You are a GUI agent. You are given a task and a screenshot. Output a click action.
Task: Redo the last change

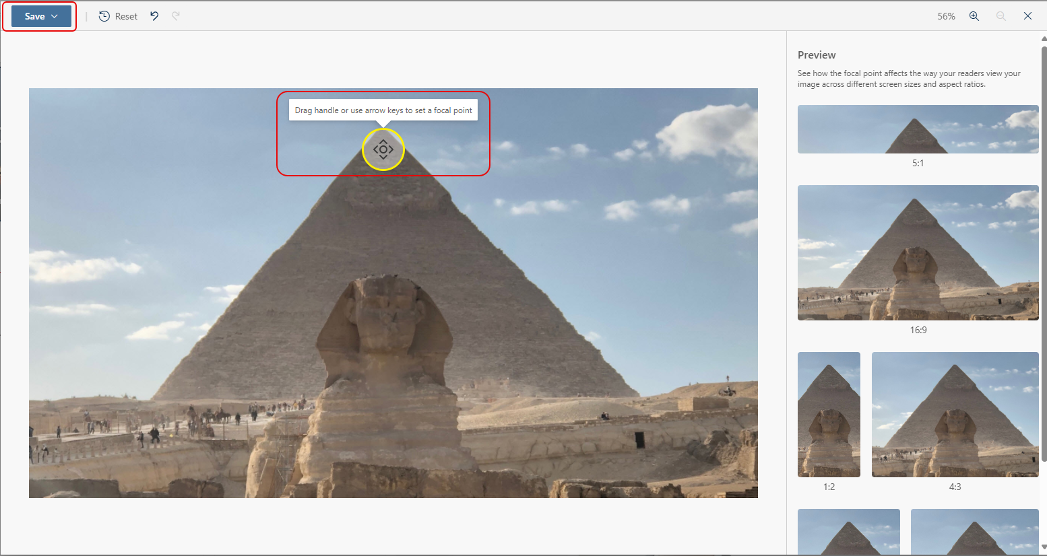(176, 15)
